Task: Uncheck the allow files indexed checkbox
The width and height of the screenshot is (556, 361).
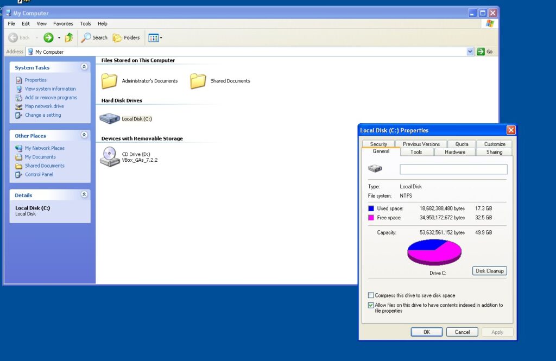Action: point(371,305)
